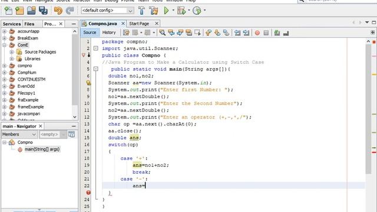Expand the Source Packages node
Image resolution: width=377 pixels, height=212 pixels.
coord(12,52)
